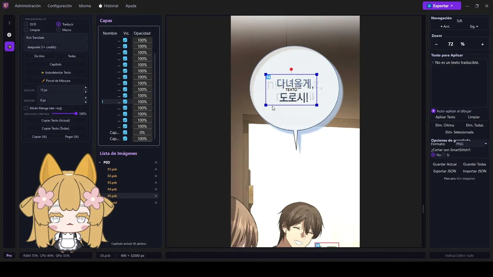Viewport: 493px width, 277px height.
Task: Select the Traducir radio option
Action: 59,24
